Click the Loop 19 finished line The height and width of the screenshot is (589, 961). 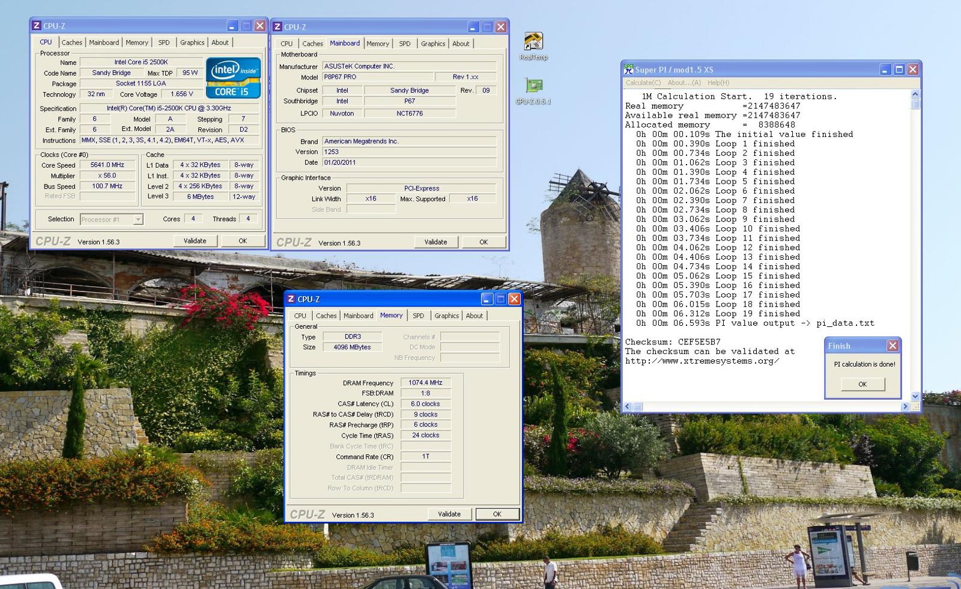[x=718, y=314]
